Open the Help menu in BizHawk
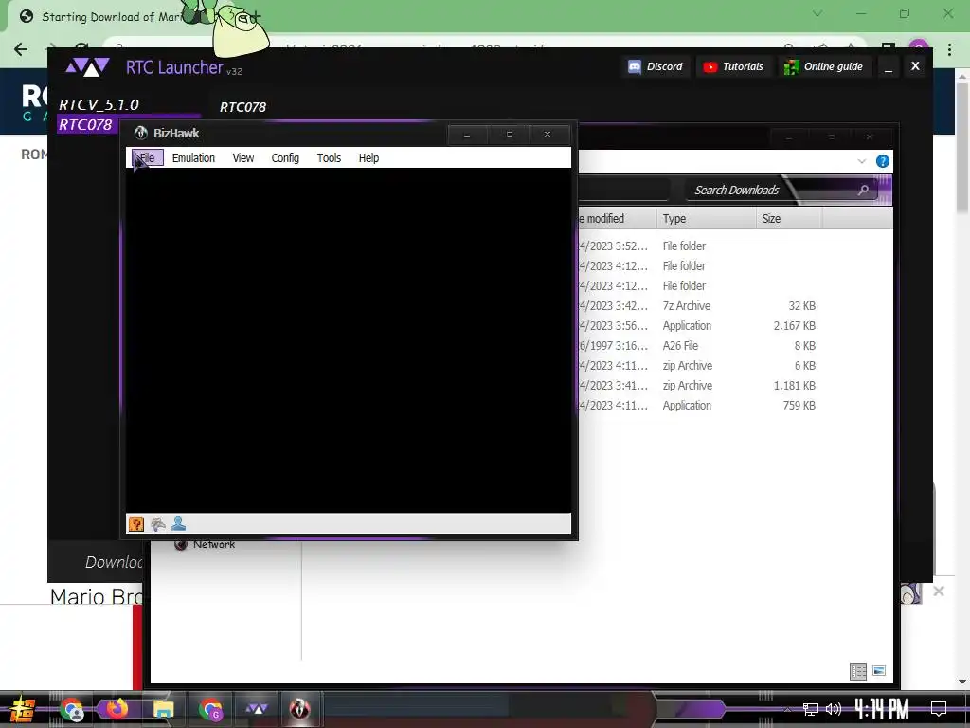This screenshot has height=728, width=970. 368,158
